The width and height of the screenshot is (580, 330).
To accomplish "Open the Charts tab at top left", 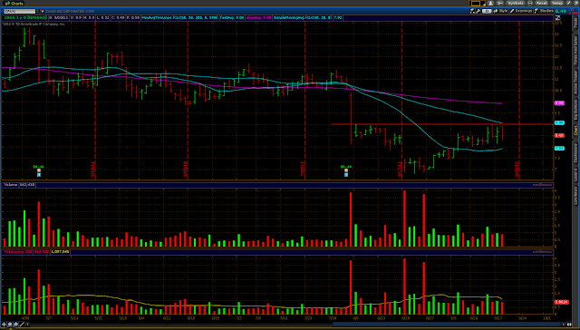I will pos(14,3).
